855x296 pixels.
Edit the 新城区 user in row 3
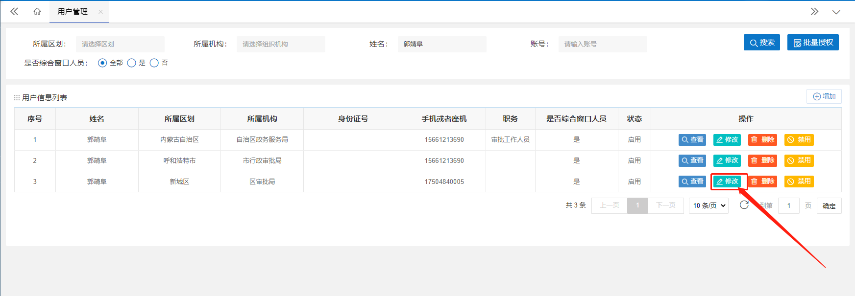point(727,182)
